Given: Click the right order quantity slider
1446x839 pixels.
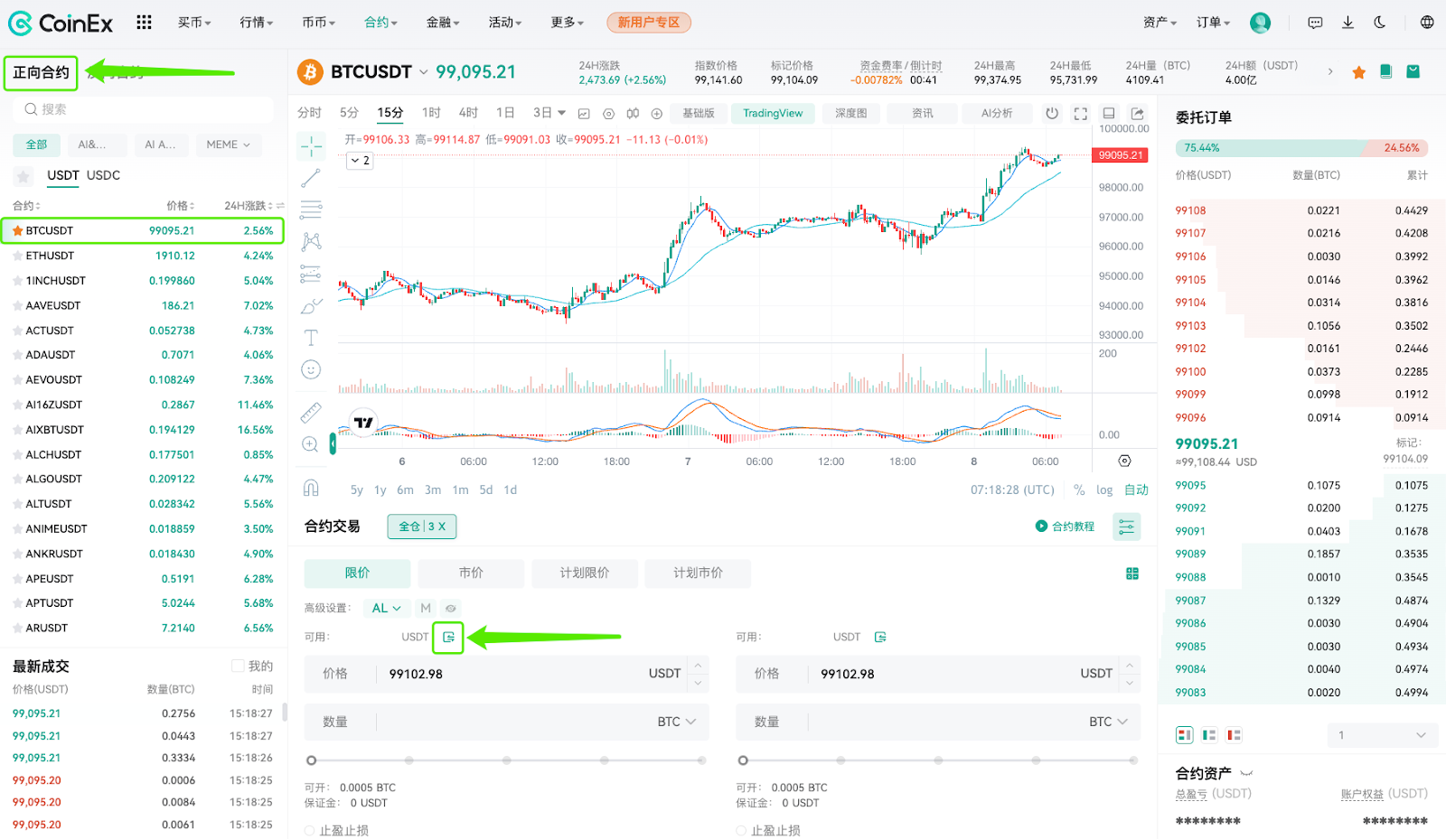Looking at the screenshot, I should point(938,760).
